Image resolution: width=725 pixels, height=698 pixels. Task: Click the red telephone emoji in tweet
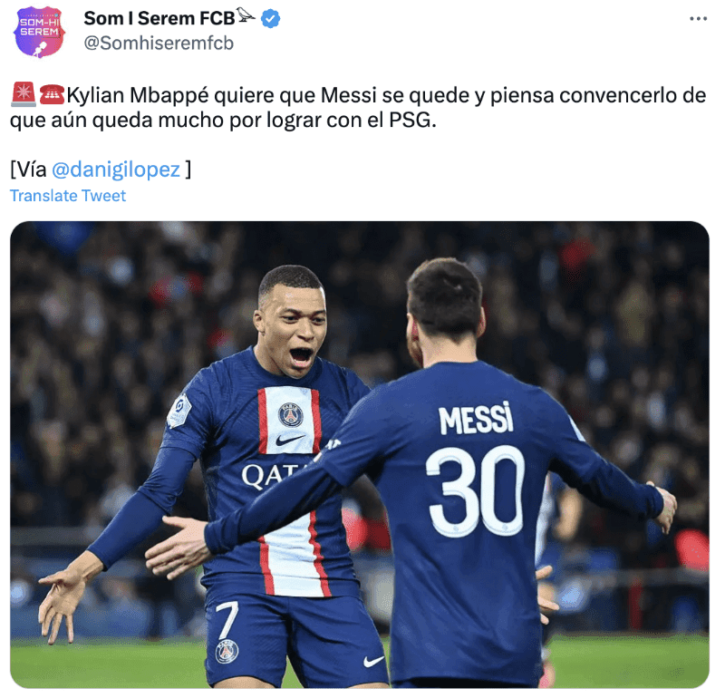(x=52, y=95)
